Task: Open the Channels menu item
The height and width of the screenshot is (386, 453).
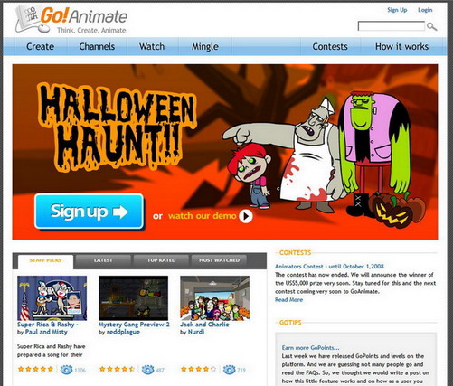Action: pyautogui.click(x=97, y=46)
